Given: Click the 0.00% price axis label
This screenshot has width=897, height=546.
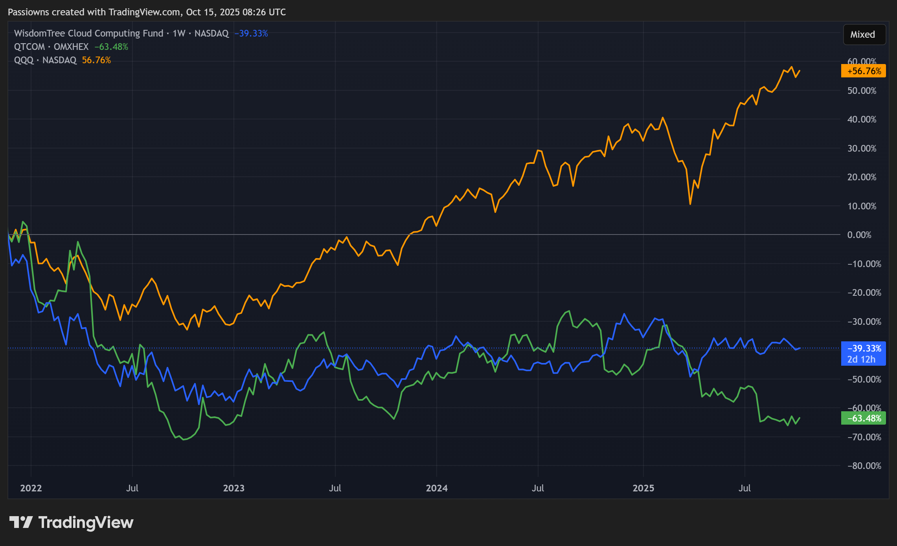Looking at the screenshot, I should (x=859, y=235).
